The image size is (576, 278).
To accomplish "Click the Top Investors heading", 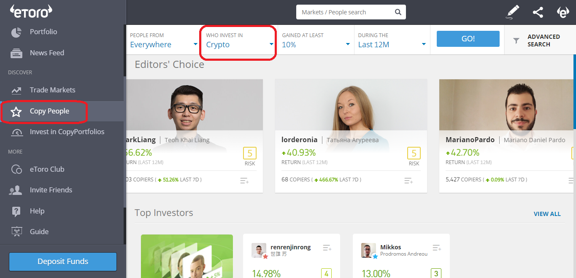I will tap(164, 213).
